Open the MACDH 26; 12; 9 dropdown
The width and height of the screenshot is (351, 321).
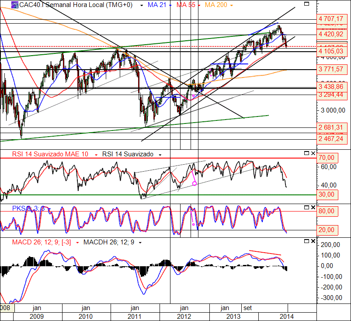pos(140,243)
